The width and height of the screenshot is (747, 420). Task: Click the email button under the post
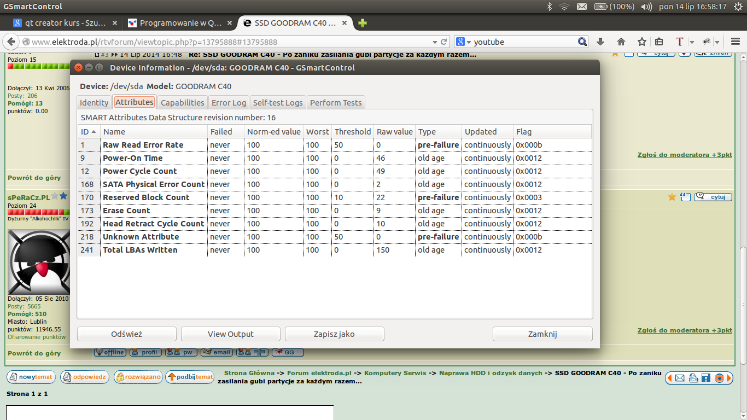(217, 352)
